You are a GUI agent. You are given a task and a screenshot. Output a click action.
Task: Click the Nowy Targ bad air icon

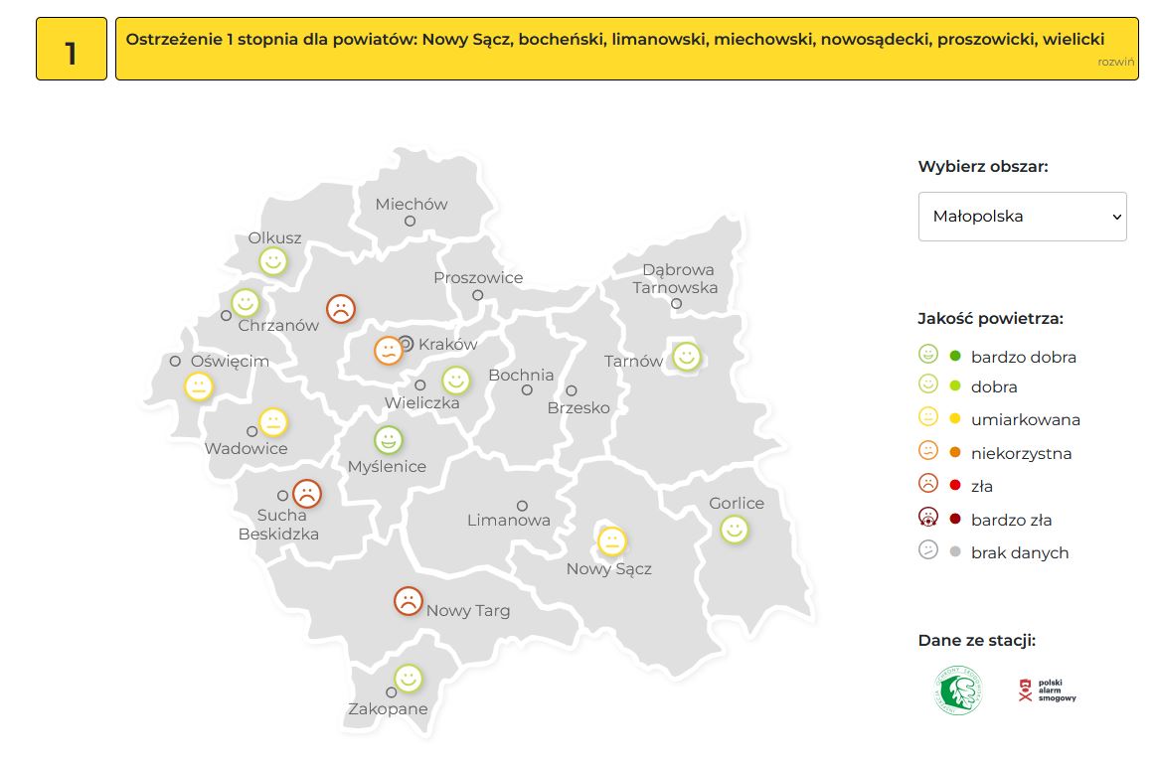click(408, 600)
